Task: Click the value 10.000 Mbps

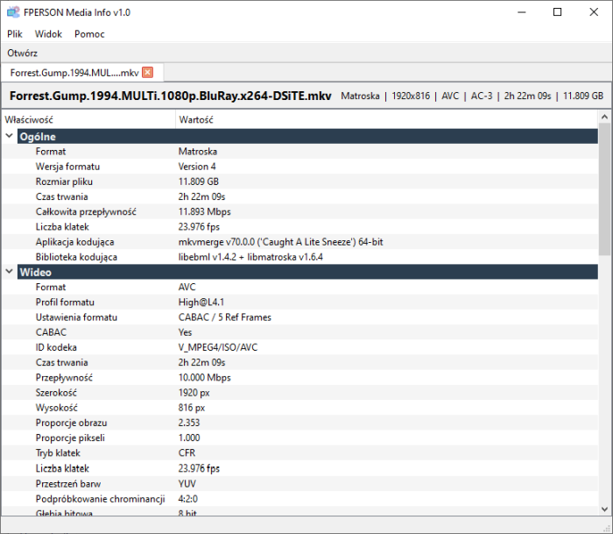Action: (204, 377)
